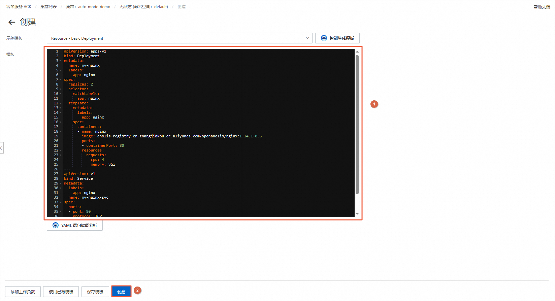Click the editor vertical scrollbar thumb
The image size is (555, 301).
tap(357, 124)
